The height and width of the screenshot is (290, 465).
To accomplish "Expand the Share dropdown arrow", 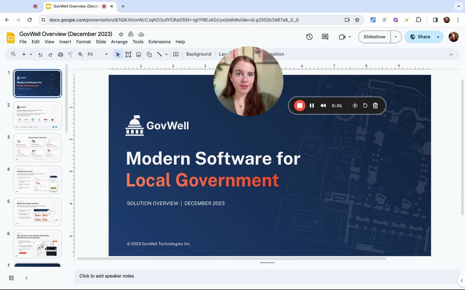I will click(438, 37).
